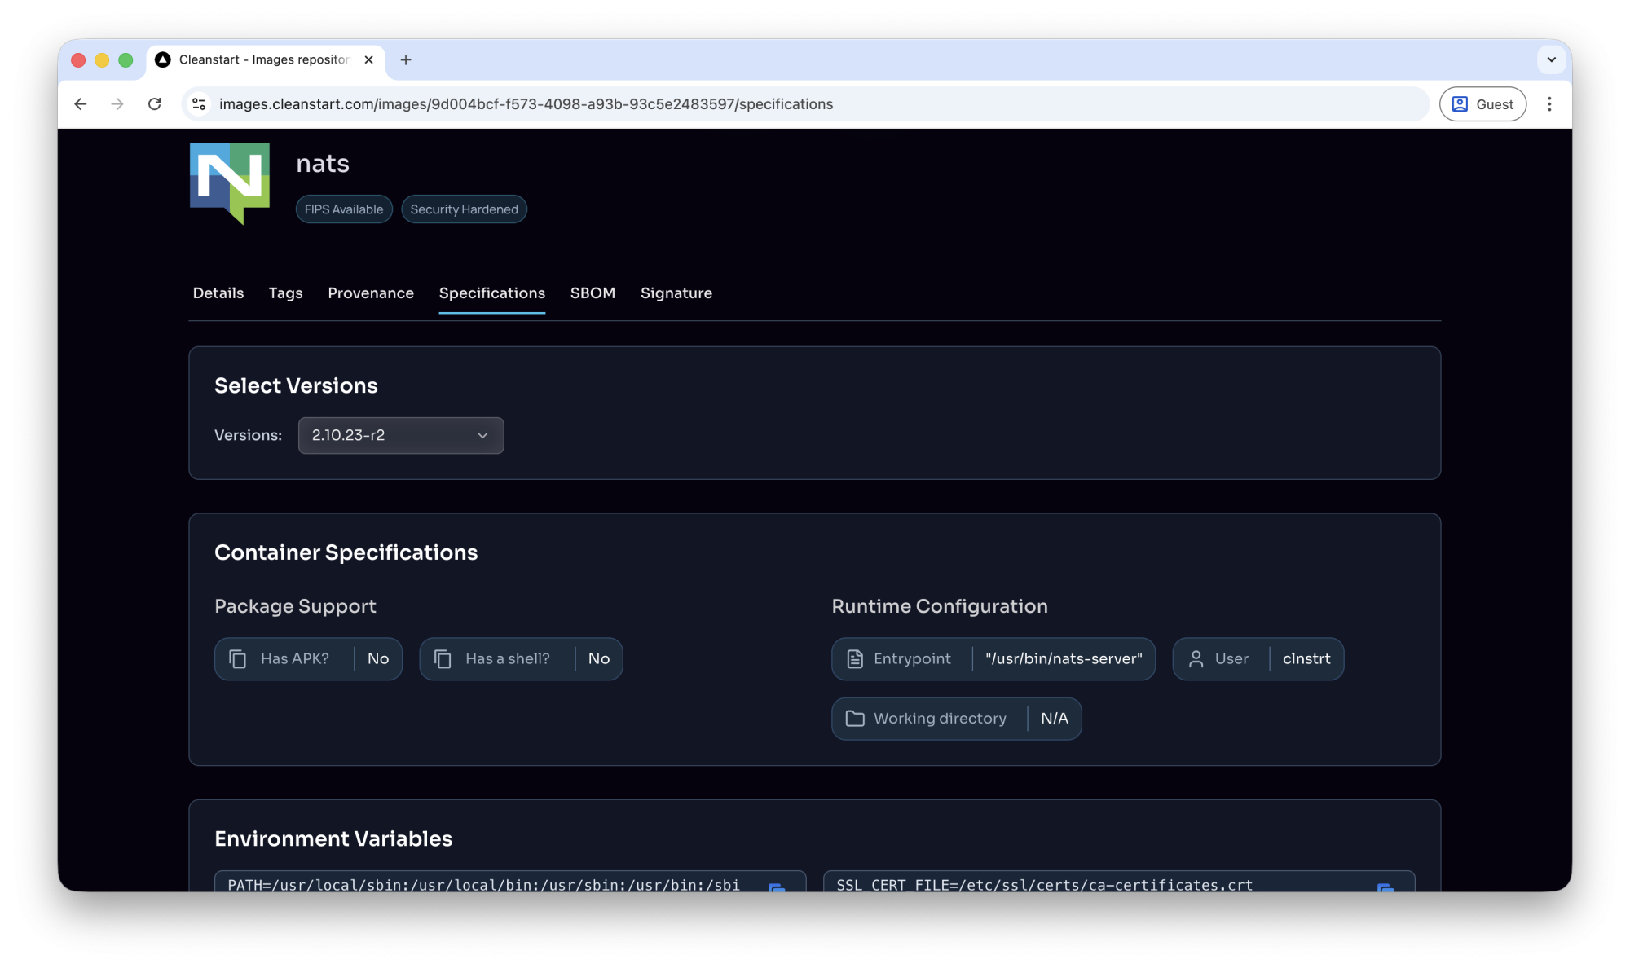Image resolution: width=1630 pixels, height=968 pixels.
Task: Click the "/usr/bin/nats-server" entrypoint value
Action: click(1064, 659)
